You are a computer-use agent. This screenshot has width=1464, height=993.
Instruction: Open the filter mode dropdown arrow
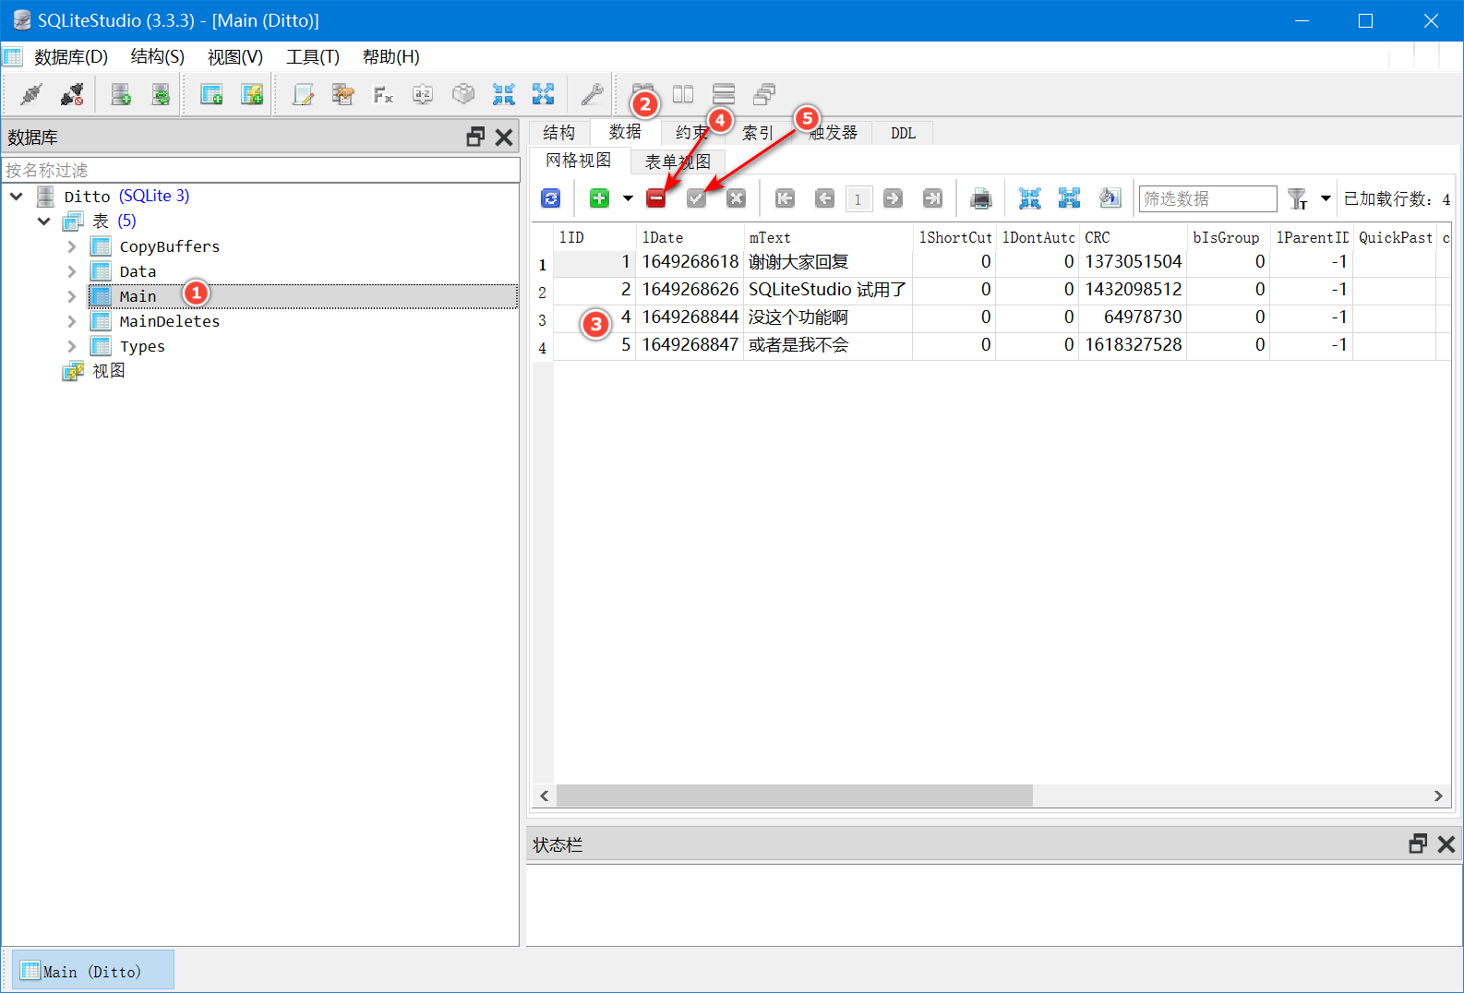click(1326, 198)
